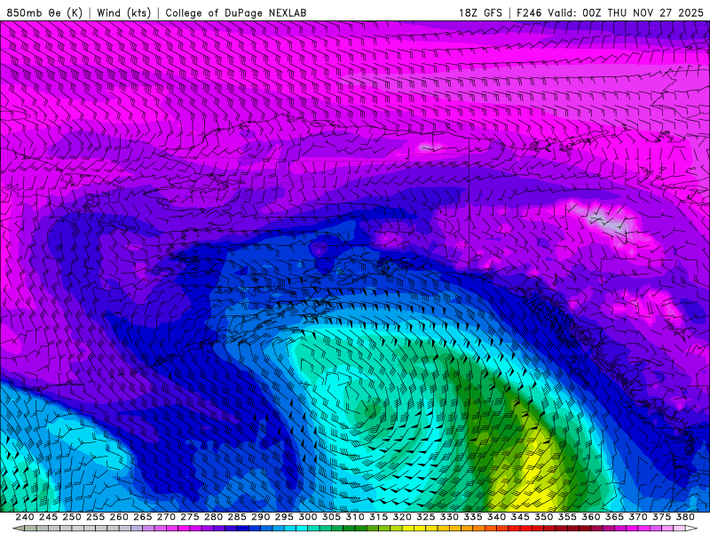Click the 'Wind (kts)' header label

click(123, 12)
